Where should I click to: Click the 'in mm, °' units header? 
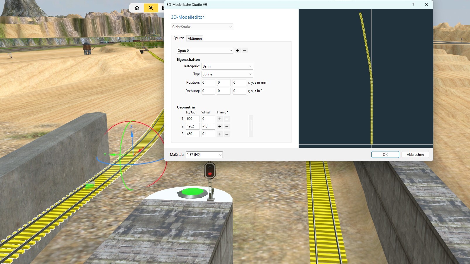223,113
